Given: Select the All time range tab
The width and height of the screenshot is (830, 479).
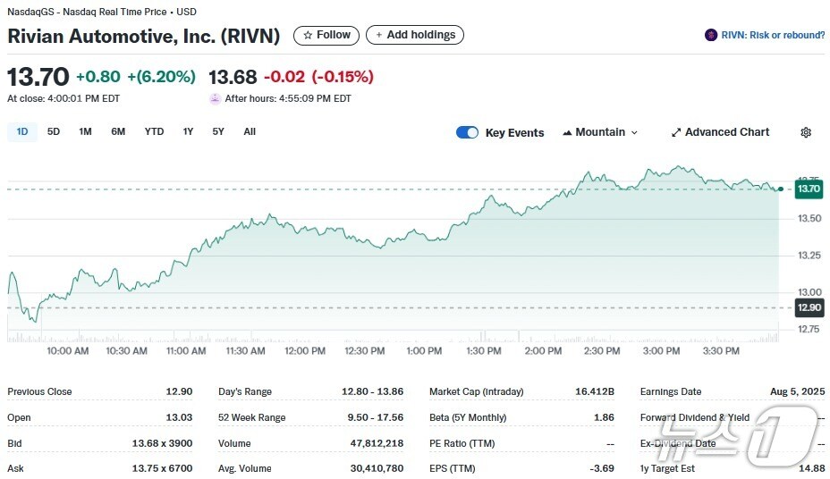Looking at the screenshot, I should click(x=250, y=131).
